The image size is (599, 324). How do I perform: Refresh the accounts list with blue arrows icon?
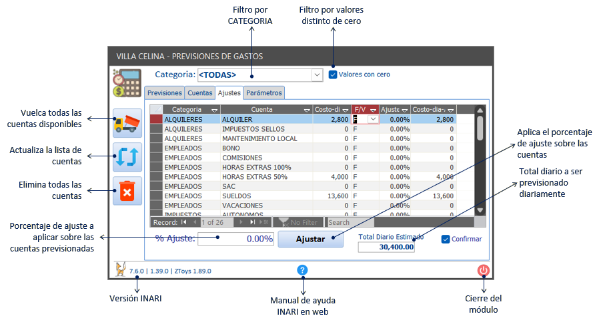coord(127,157)
